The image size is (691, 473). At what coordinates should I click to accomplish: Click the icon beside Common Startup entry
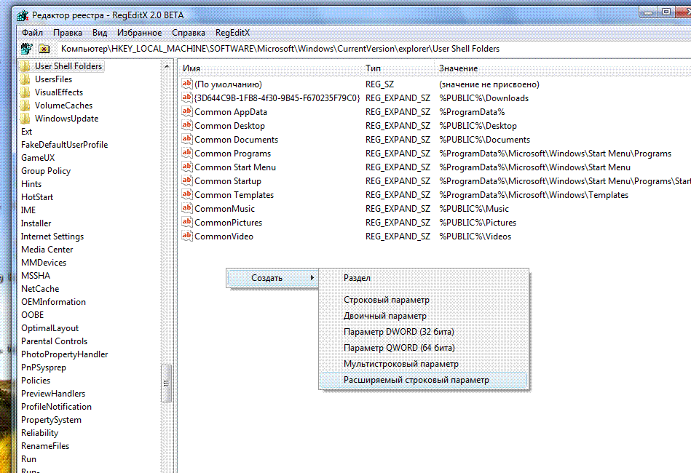[x=187, y=181]
